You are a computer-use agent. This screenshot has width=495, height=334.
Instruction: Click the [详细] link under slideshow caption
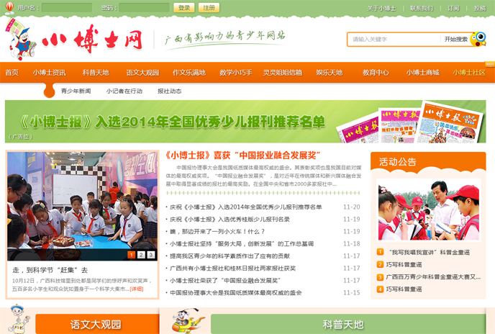click(136, 289)
